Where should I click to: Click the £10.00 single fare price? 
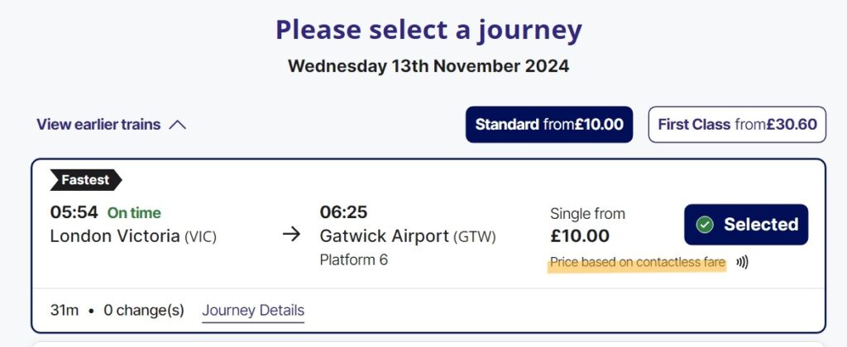click(x=579, y=236)
